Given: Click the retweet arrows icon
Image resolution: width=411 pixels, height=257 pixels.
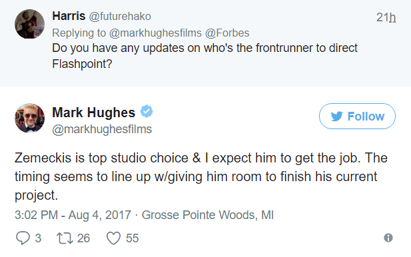Looking at the screenshot, I should click(x=65, y=238).
